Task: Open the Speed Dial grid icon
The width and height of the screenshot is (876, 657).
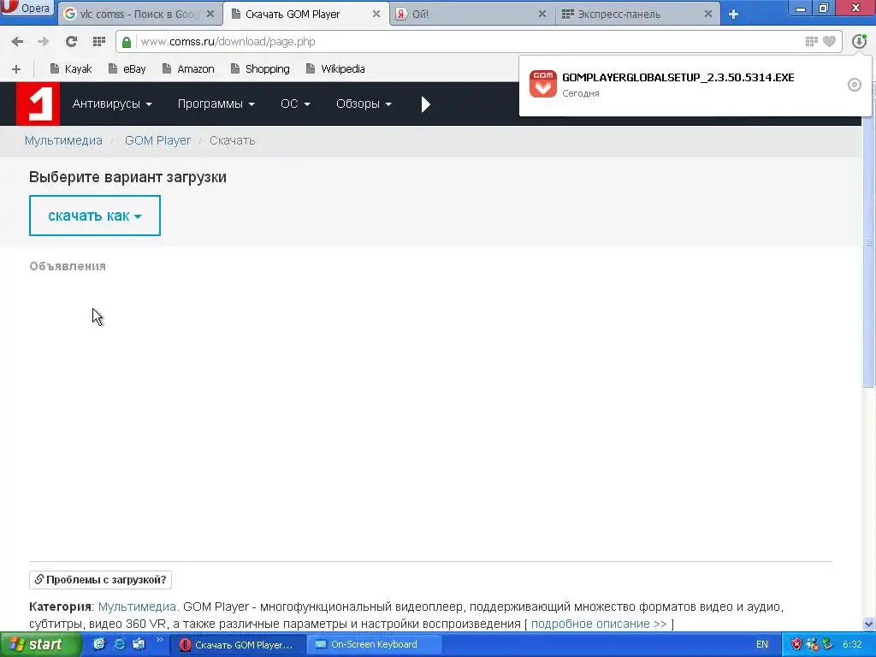Action: point(99,41)
